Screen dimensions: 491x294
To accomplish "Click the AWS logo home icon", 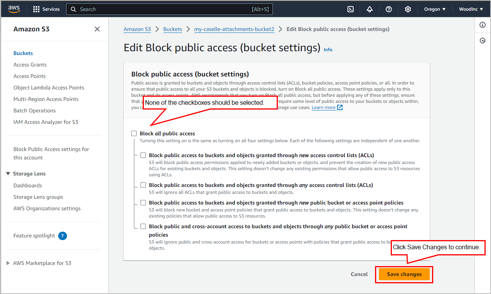I will [14, 9].
